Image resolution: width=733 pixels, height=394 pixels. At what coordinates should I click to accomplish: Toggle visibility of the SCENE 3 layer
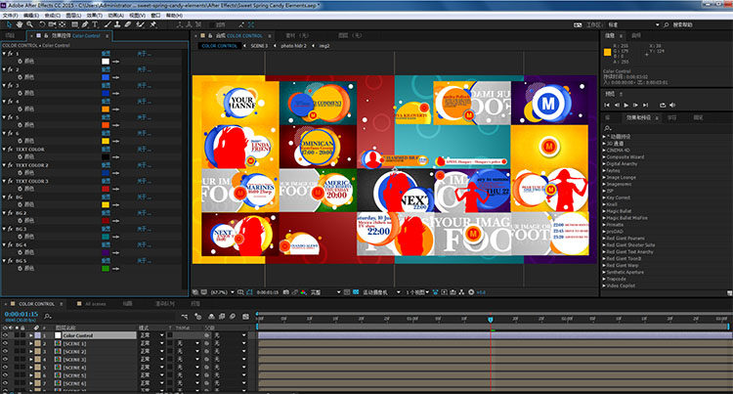pos(6,361)
